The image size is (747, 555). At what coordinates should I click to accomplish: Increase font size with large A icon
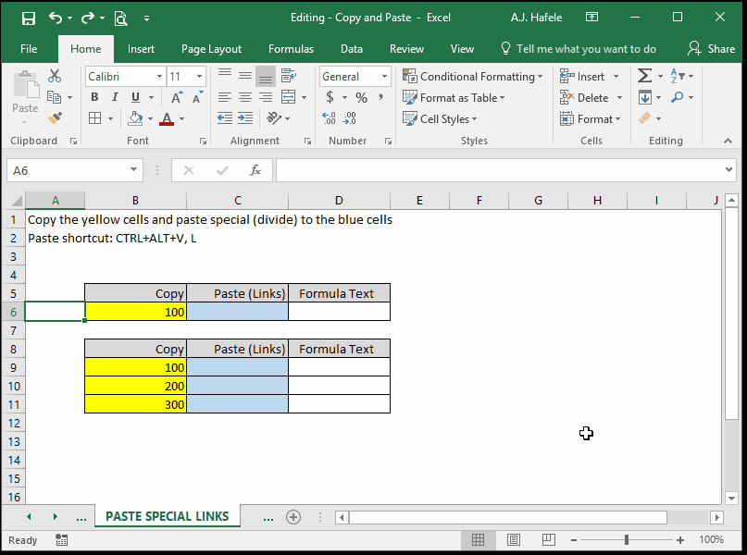(x=176, y=97)
